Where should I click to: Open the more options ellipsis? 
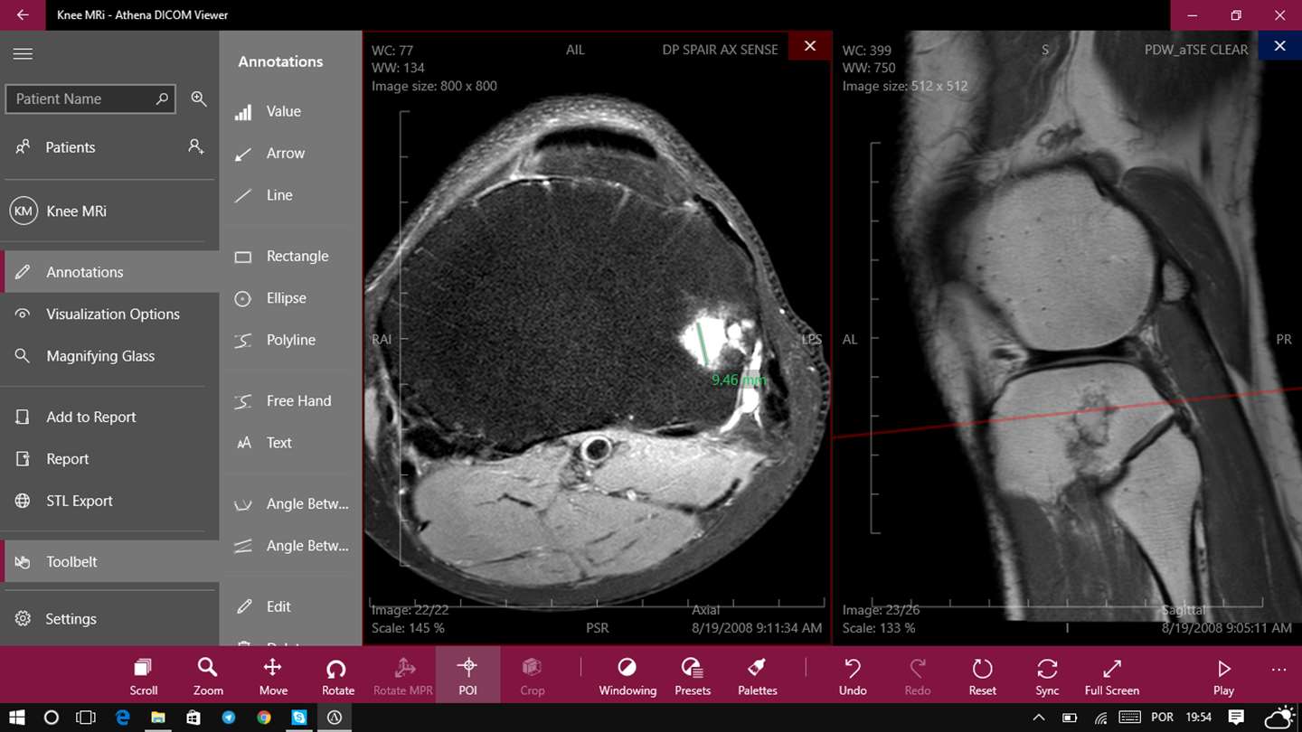(x=1278, y=670)
